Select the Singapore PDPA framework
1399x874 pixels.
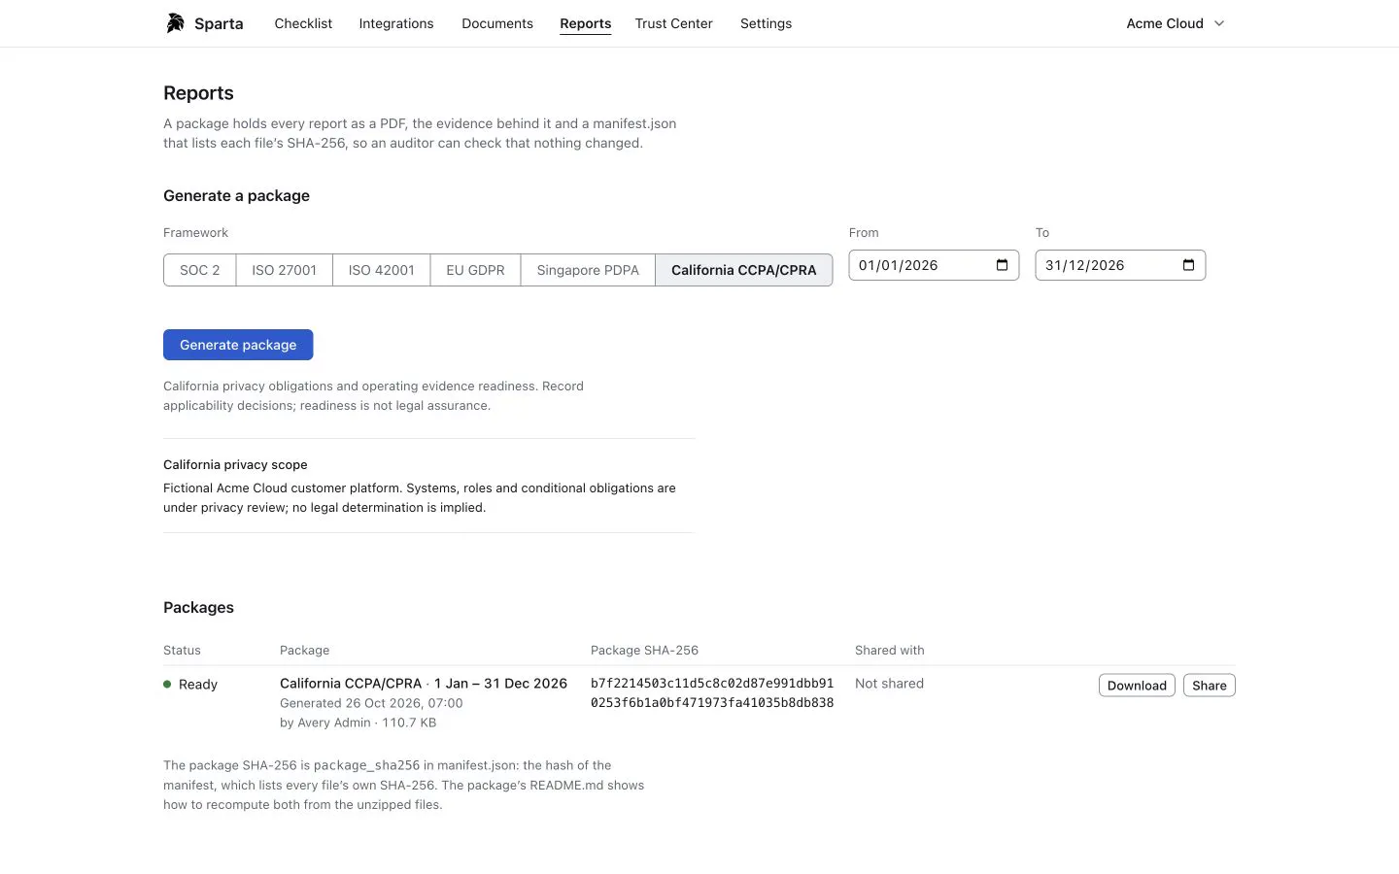coord(588,270)
